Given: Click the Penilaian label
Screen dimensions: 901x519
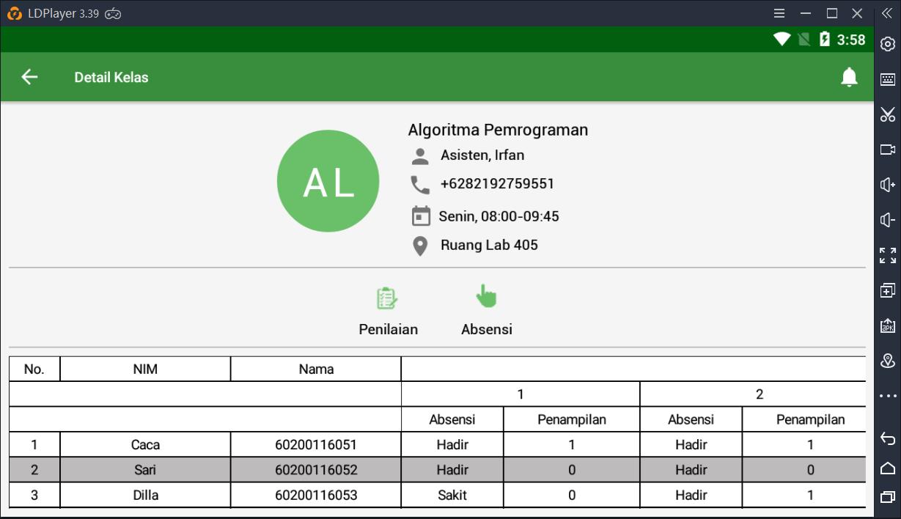Looking at the screenshot, I should pos(388,330).
